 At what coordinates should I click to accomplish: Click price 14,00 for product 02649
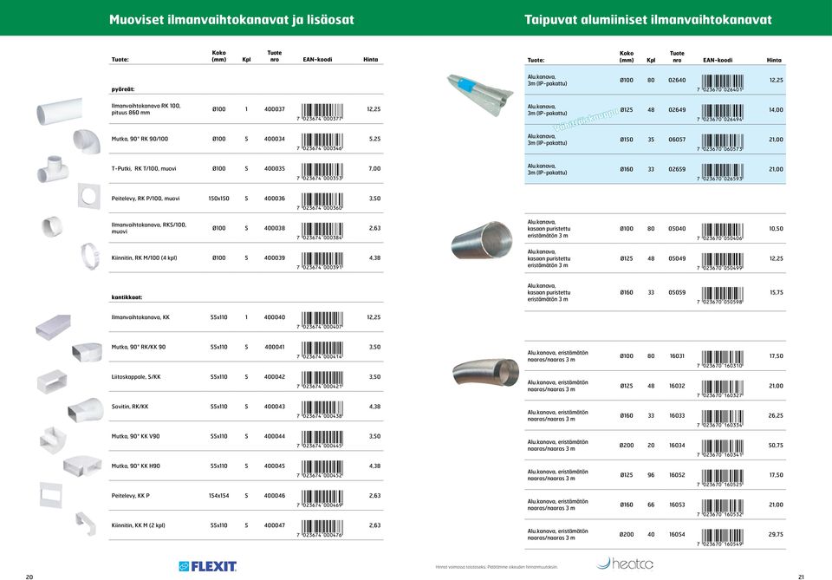(x=776, y=110)
